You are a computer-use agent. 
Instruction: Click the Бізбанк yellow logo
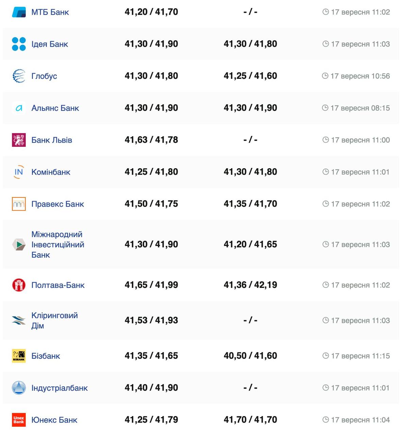(x=19, y=356)
